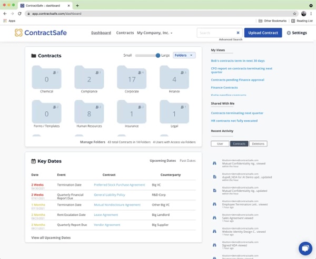The width and height of the screenshot is (316, 259).
Task: Click the folder size slider handle
Action: (x=158, y=55)
